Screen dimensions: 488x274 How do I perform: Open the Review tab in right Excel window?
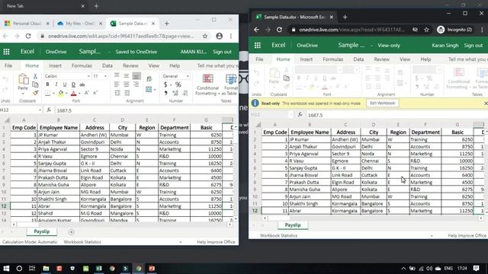point(381,59)
